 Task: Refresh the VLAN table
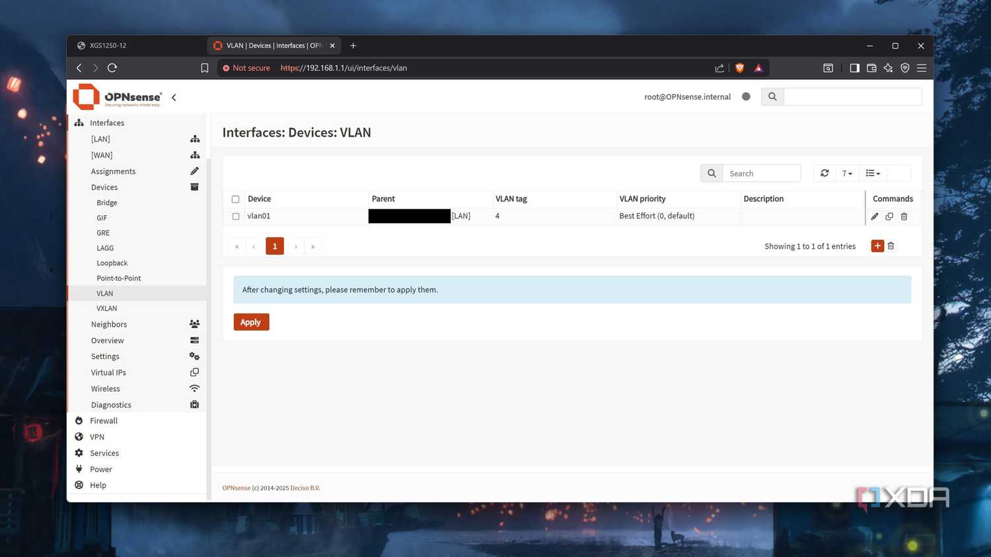(x=825, y=173)
